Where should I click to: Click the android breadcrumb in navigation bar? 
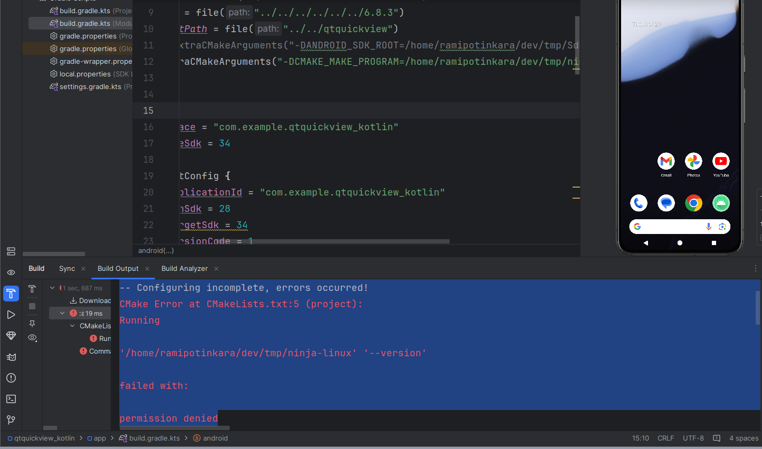coord(211,438)
